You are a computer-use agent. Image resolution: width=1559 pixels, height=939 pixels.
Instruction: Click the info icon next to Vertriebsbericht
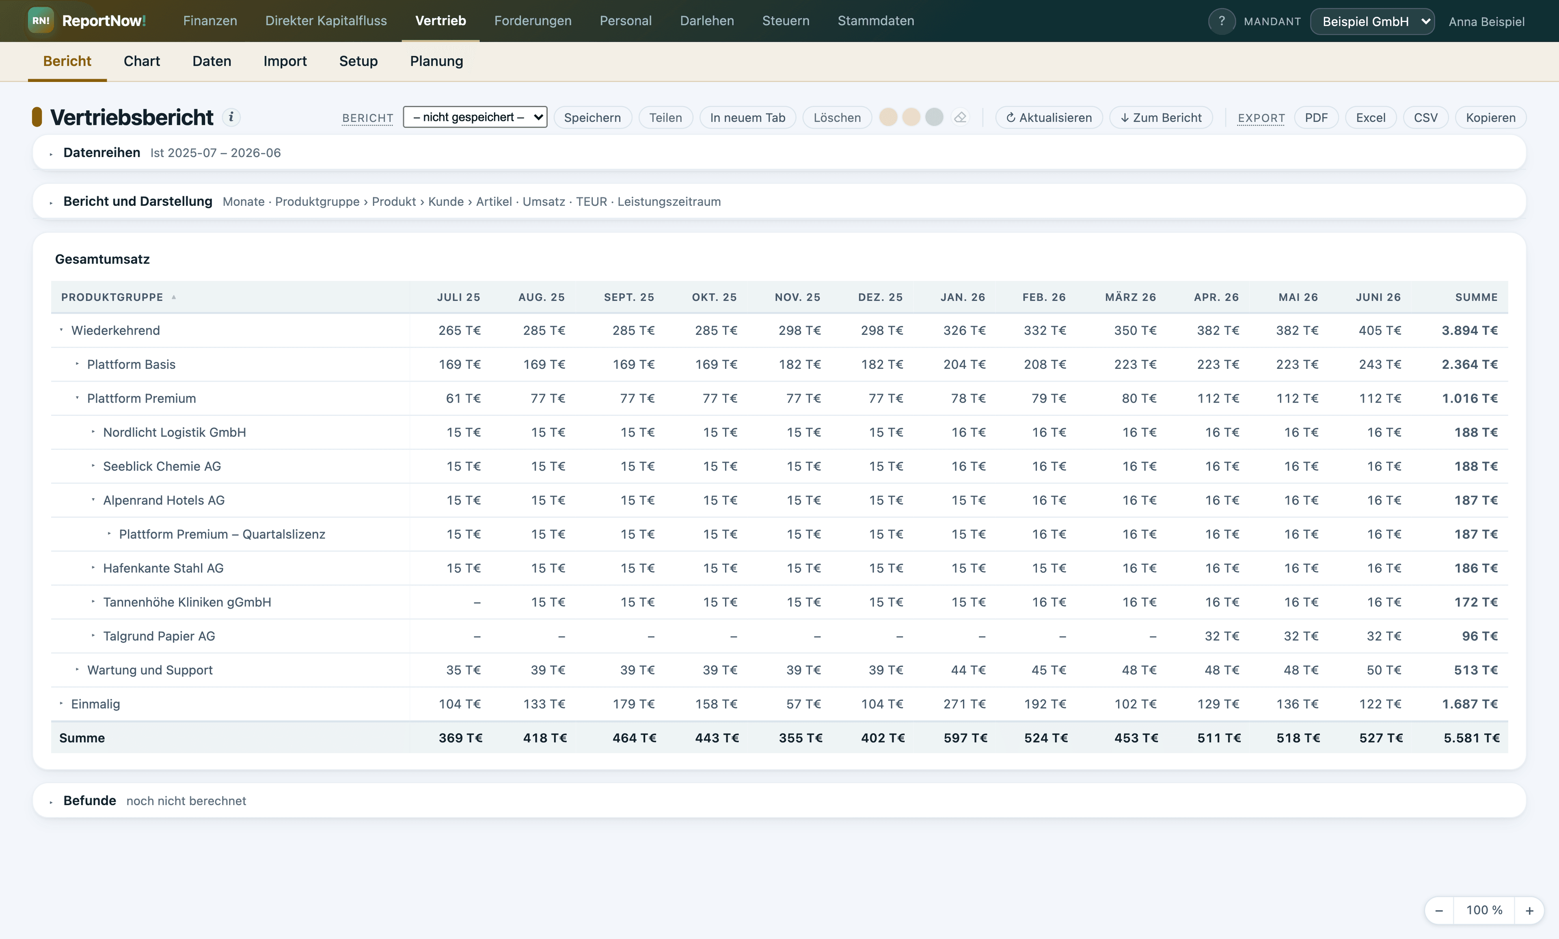[x=231, y=117]
